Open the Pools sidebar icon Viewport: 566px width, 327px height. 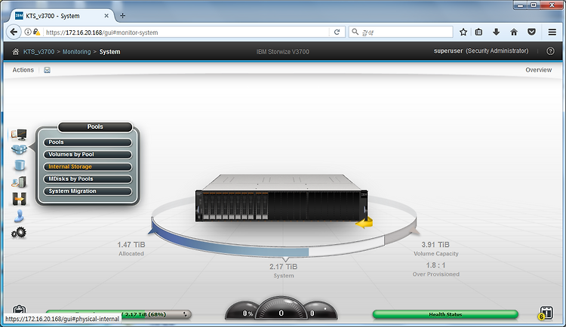(x=19, y=149)
